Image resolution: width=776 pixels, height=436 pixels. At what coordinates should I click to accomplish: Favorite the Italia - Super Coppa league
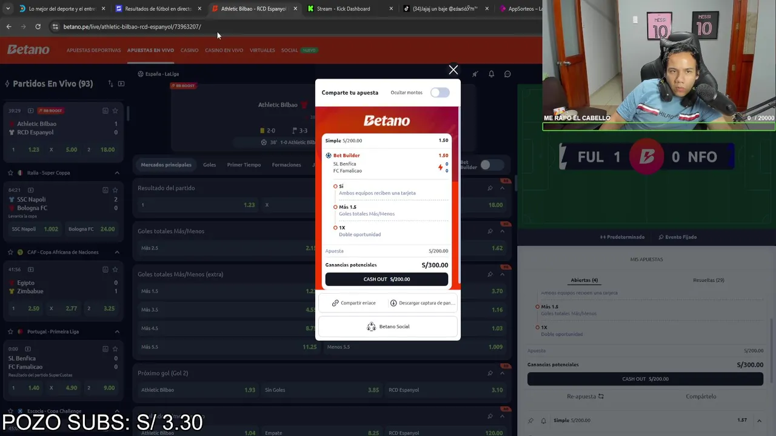coord(10,173)
